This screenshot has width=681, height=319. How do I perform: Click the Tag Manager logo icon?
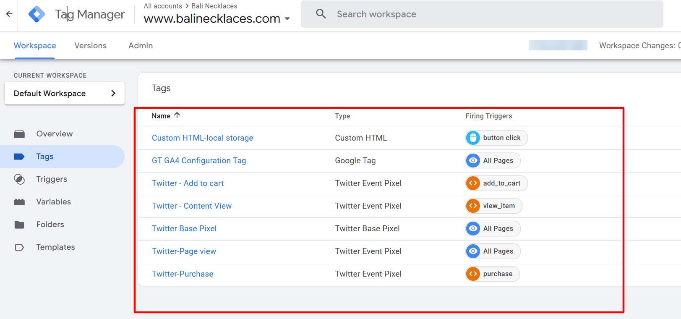pos(37,14)
